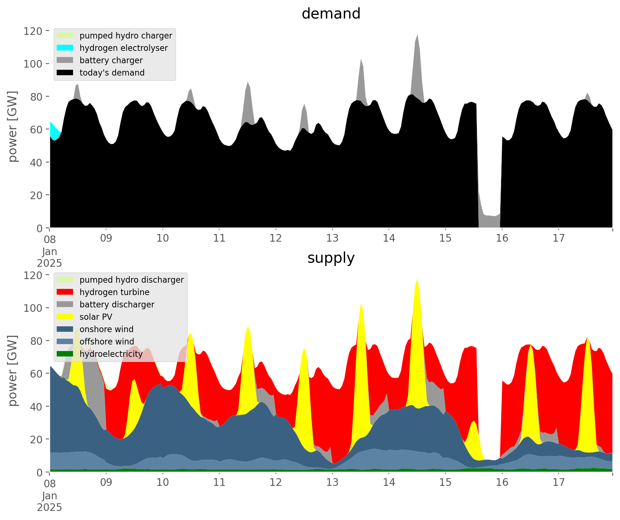Viewport: 620px width, 520px height.
Task: Click the 'demand' chart title
Action: tap(331, 14)
